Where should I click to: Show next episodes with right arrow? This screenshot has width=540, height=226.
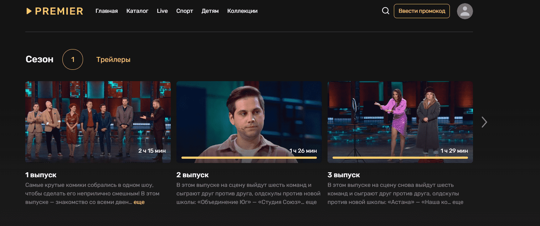point(484,122)
